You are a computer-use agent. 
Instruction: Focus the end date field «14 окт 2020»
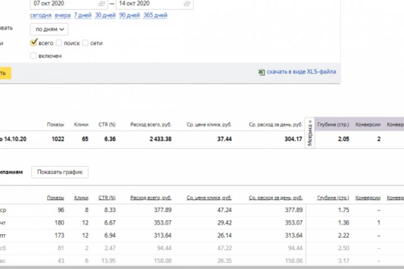click(154, 3)
